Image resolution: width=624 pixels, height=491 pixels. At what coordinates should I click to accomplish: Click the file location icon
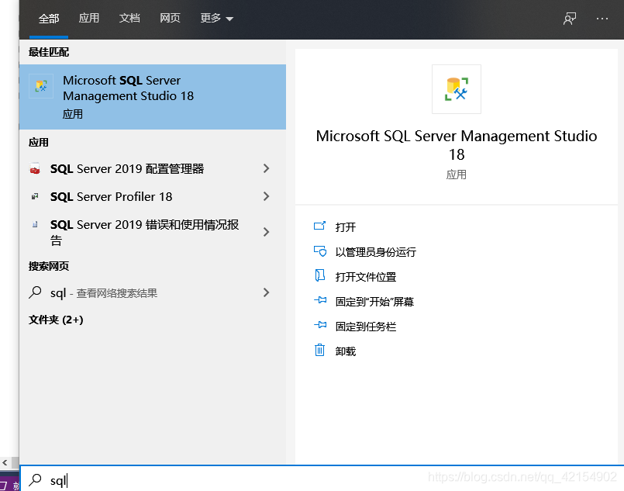320,275
